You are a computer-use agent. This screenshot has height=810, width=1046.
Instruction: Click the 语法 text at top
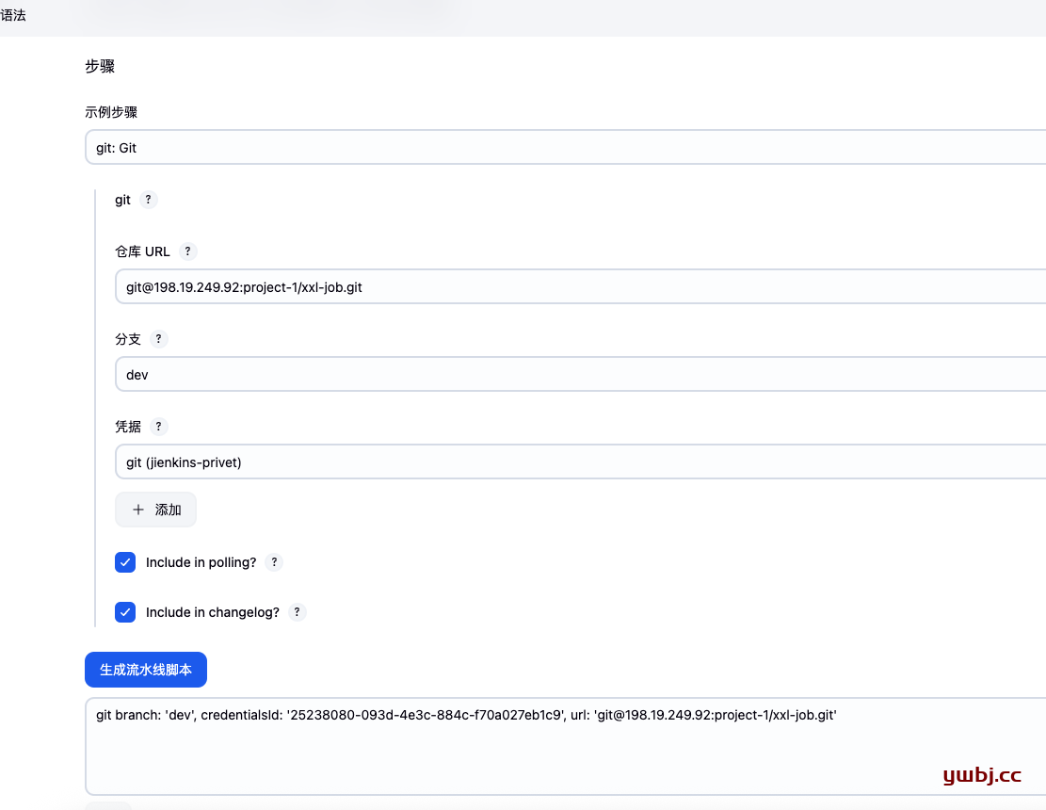(x=12, y=15)
